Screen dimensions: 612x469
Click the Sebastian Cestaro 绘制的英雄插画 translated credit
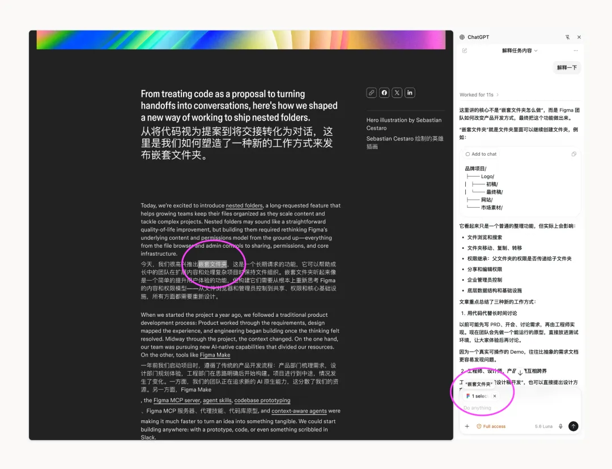pos(405,143)
